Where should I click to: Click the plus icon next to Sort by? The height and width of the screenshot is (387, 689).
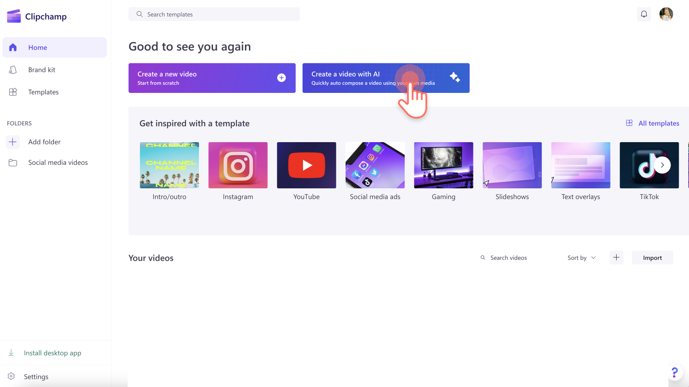click(617, 257)
